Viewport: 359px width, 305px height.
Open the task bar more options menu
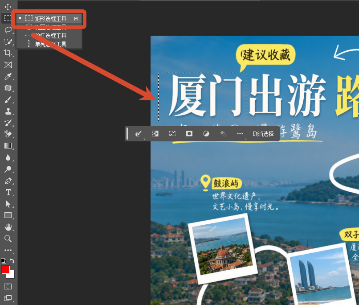point(240,134)
